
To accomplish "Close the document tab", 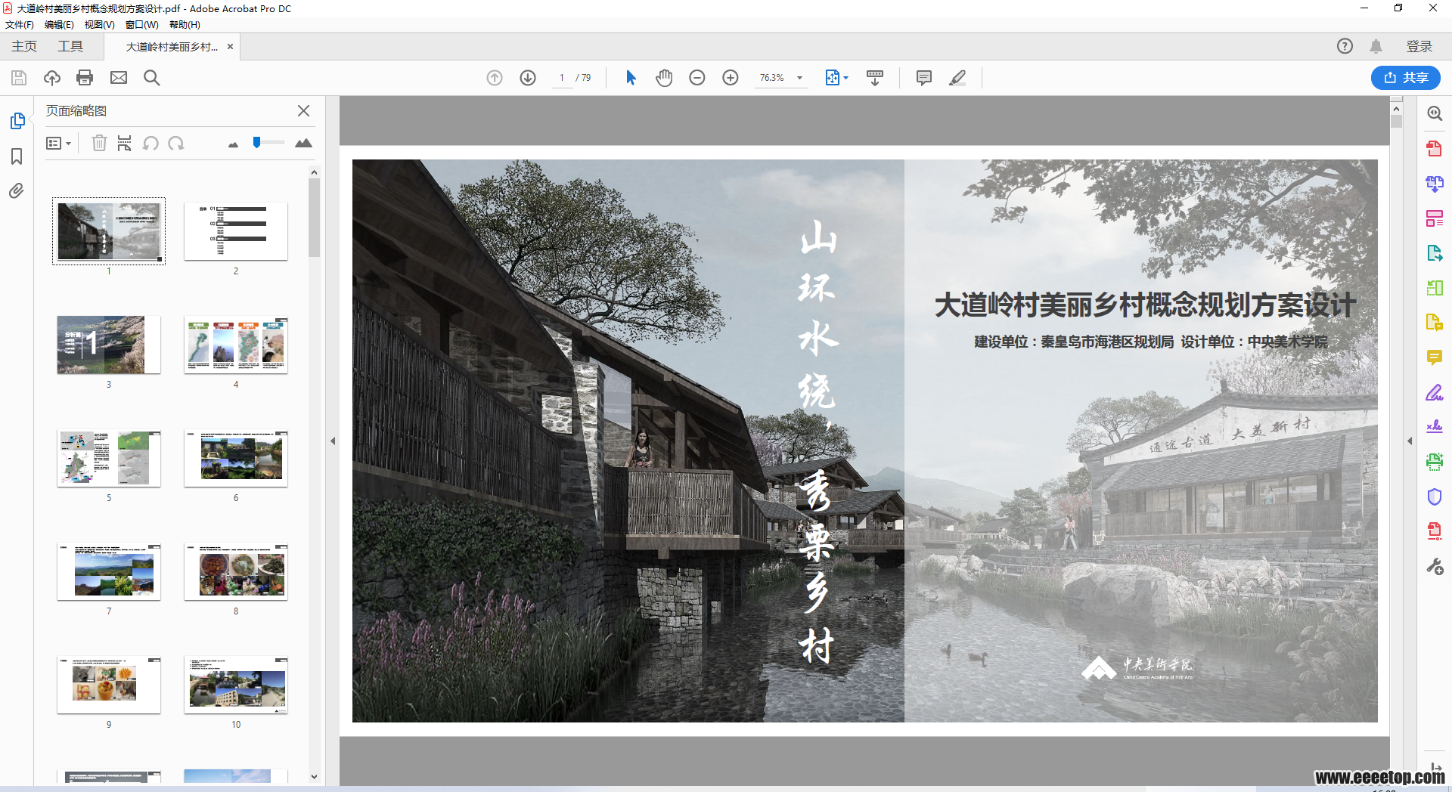I will coord(230,47).
